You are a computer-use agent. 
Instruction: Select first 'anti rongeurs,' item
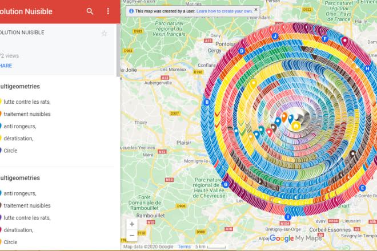[20, 126]
